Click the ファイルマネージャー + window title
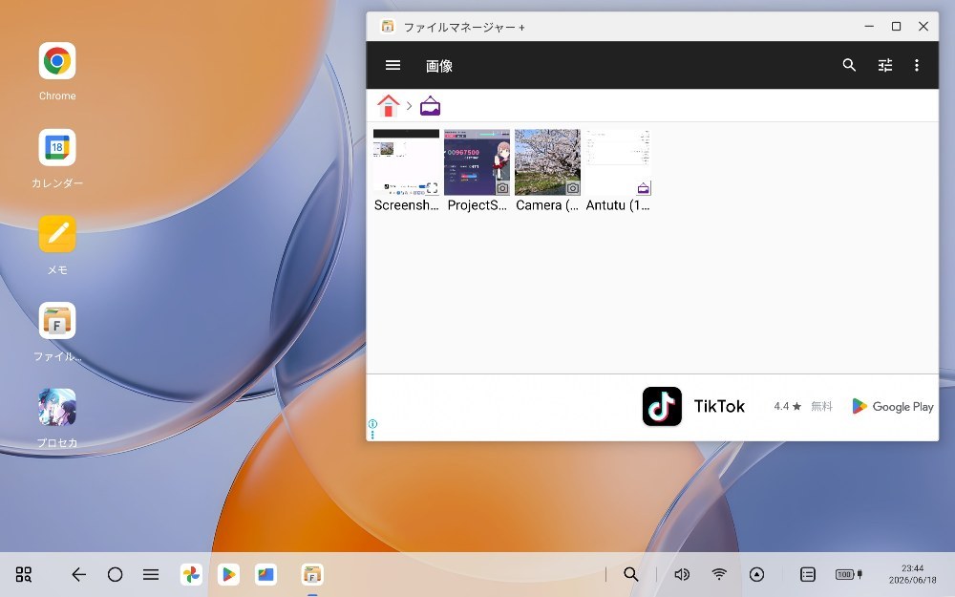 (464, 27)
